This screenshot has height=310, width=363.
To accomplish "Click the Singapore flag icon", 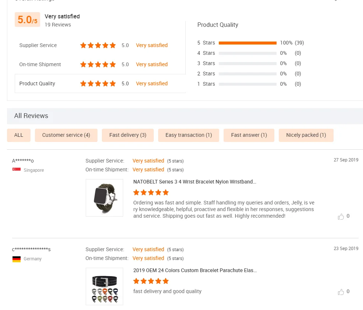I will coord(17,170).
